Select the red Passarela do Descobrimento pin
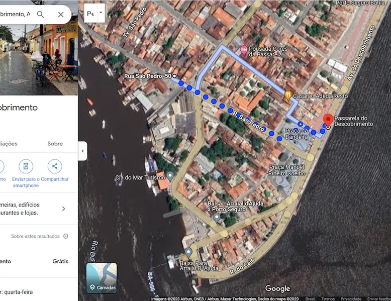 (x=328, y=121)
